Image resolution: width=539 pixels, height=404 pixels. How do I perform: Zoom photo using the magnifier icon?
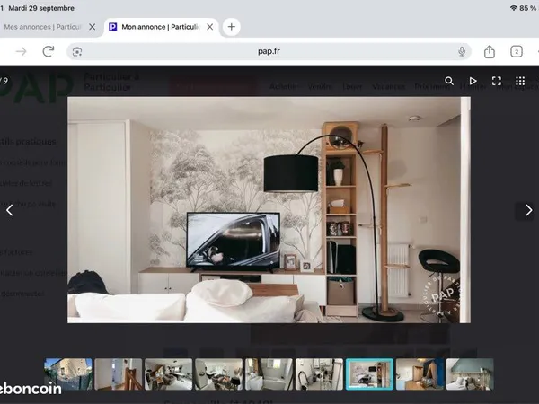[449, 81]
